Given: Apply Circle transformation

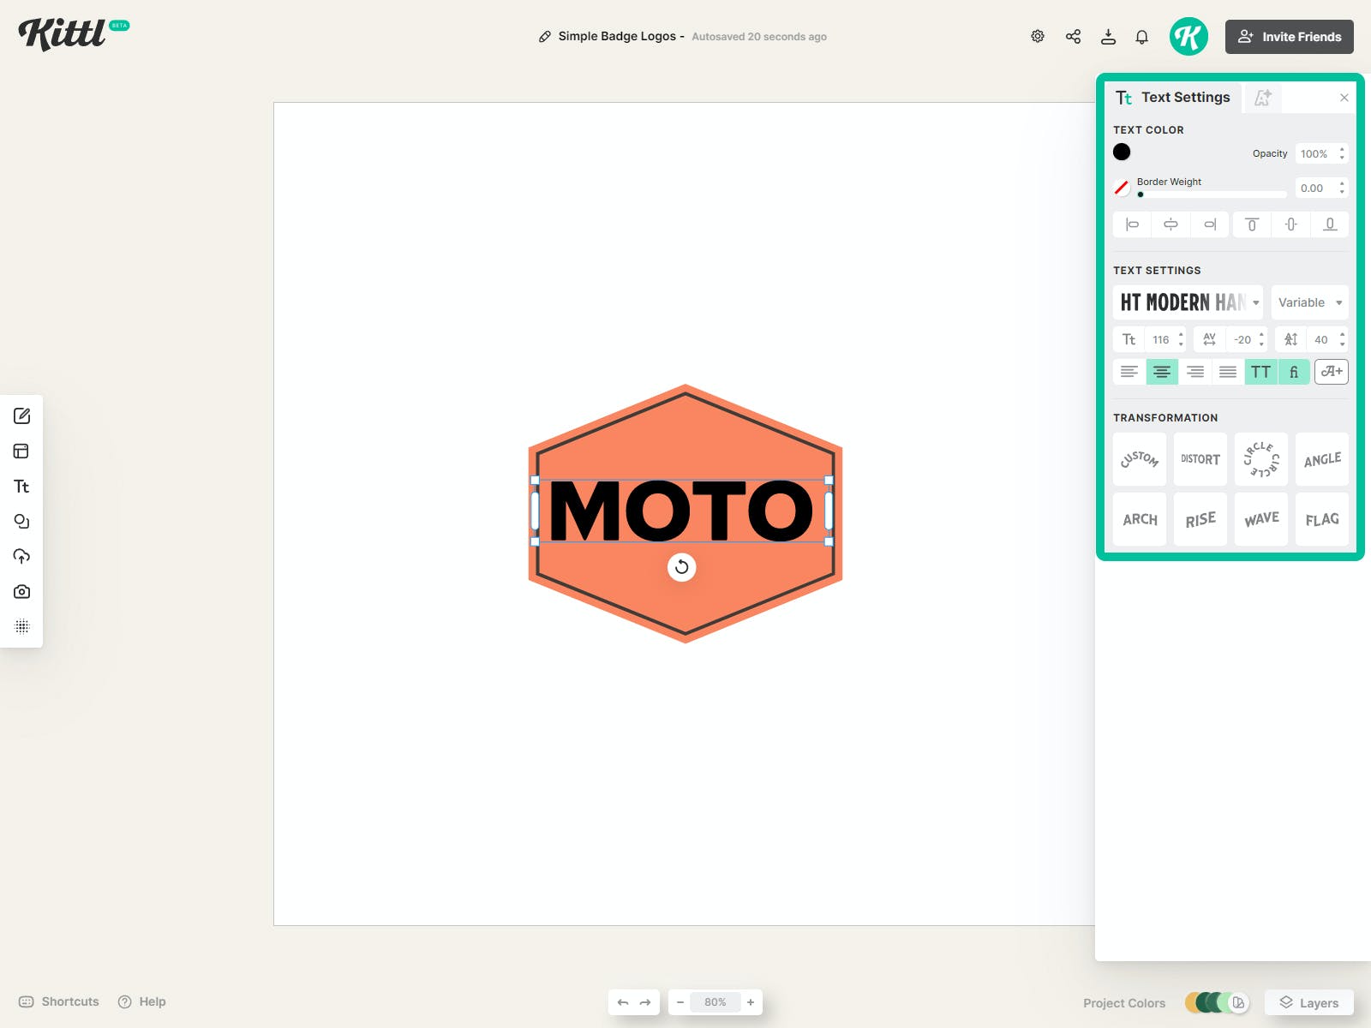Looking at the screenshot, I should click(x=1261, y=459).
